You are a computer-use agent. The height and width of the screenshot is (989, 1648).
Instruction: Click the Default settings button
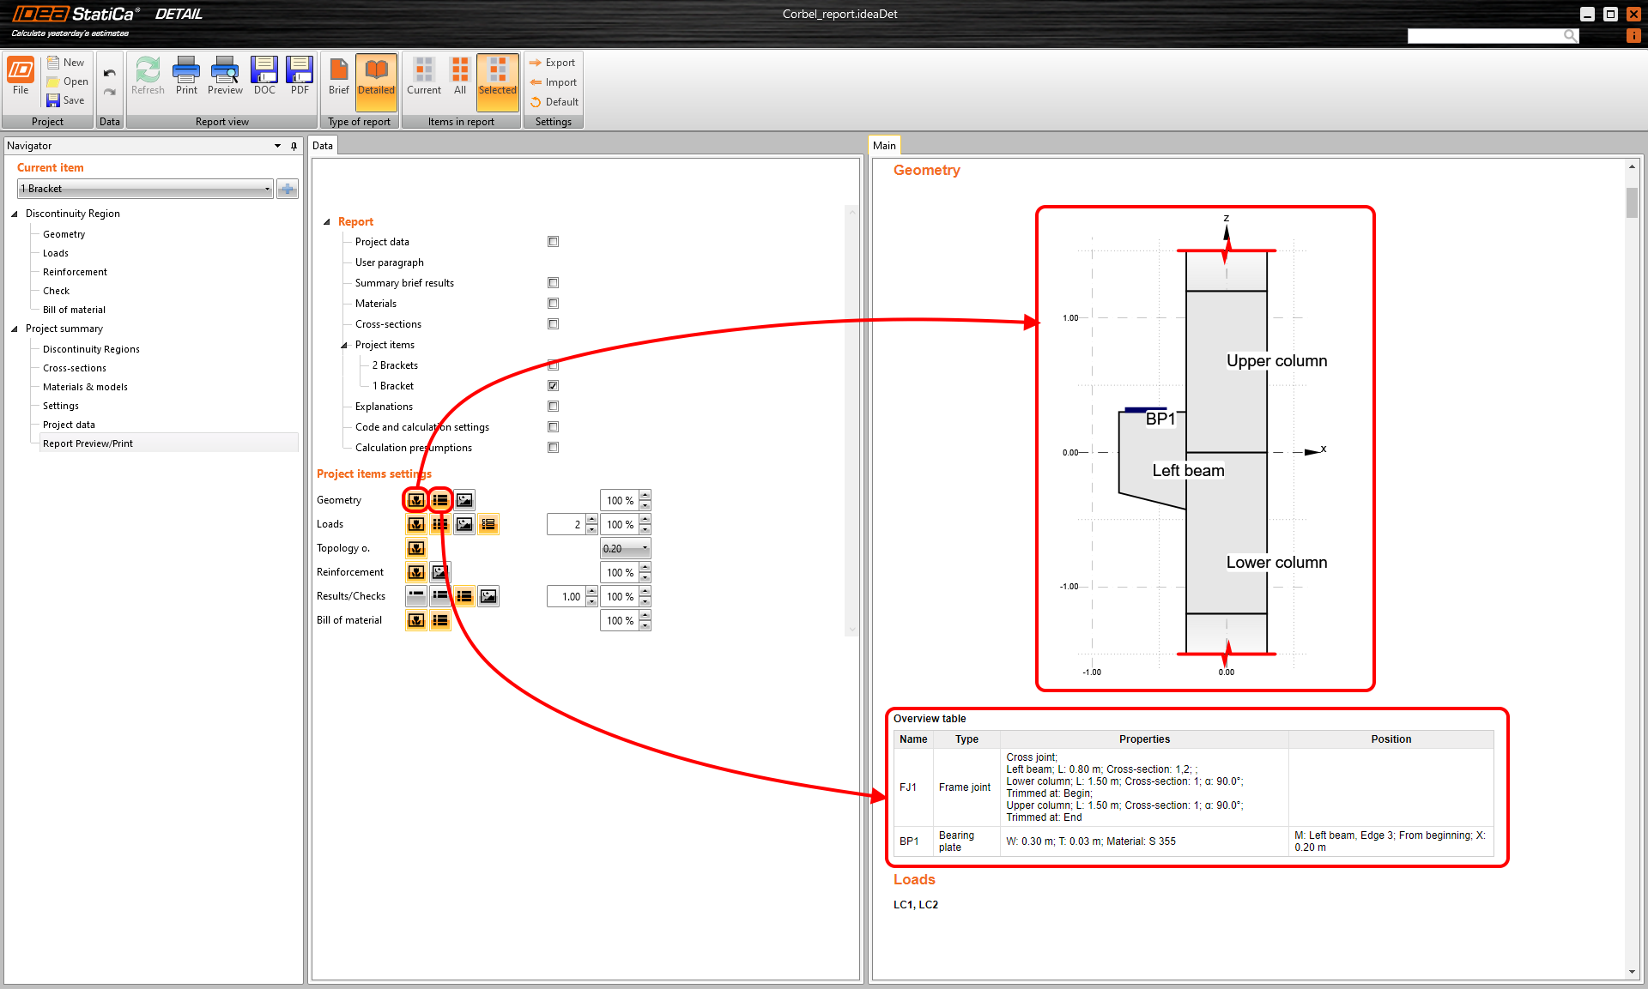tap(554, 102)
